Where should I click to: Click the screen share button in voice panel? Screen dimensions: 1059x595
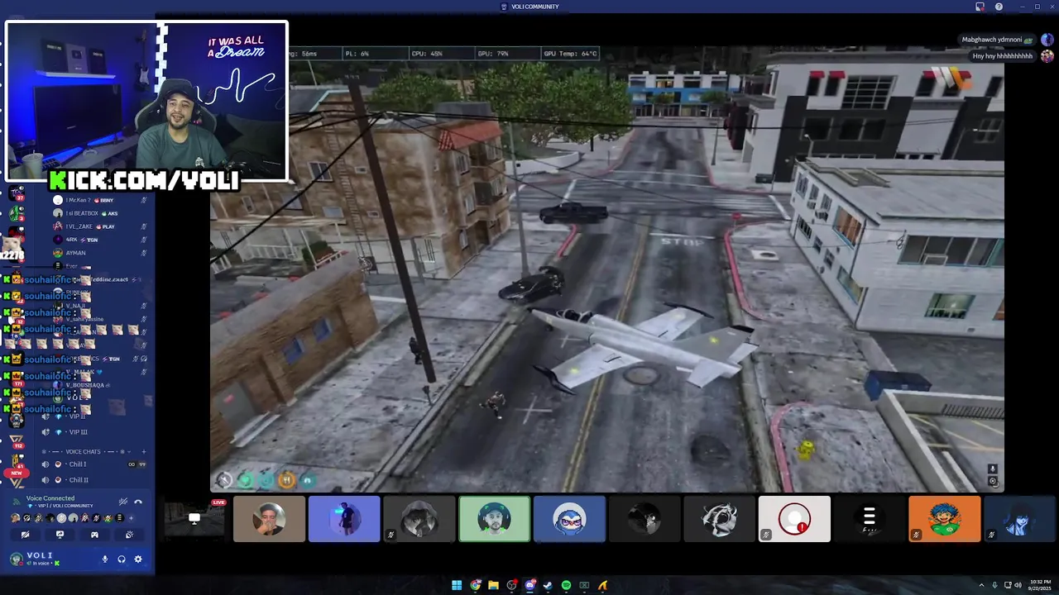click(x=60, y=535)
